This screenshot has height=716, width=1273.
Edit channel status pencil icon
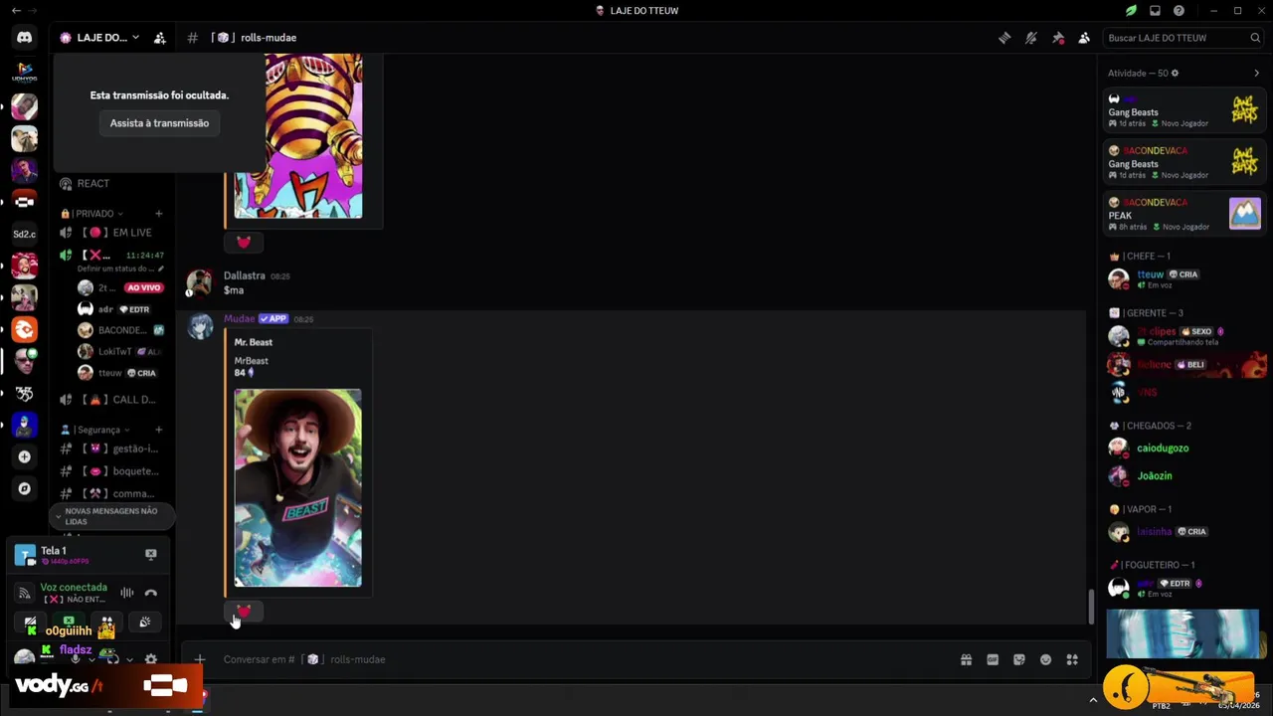[x=161, y=268]
